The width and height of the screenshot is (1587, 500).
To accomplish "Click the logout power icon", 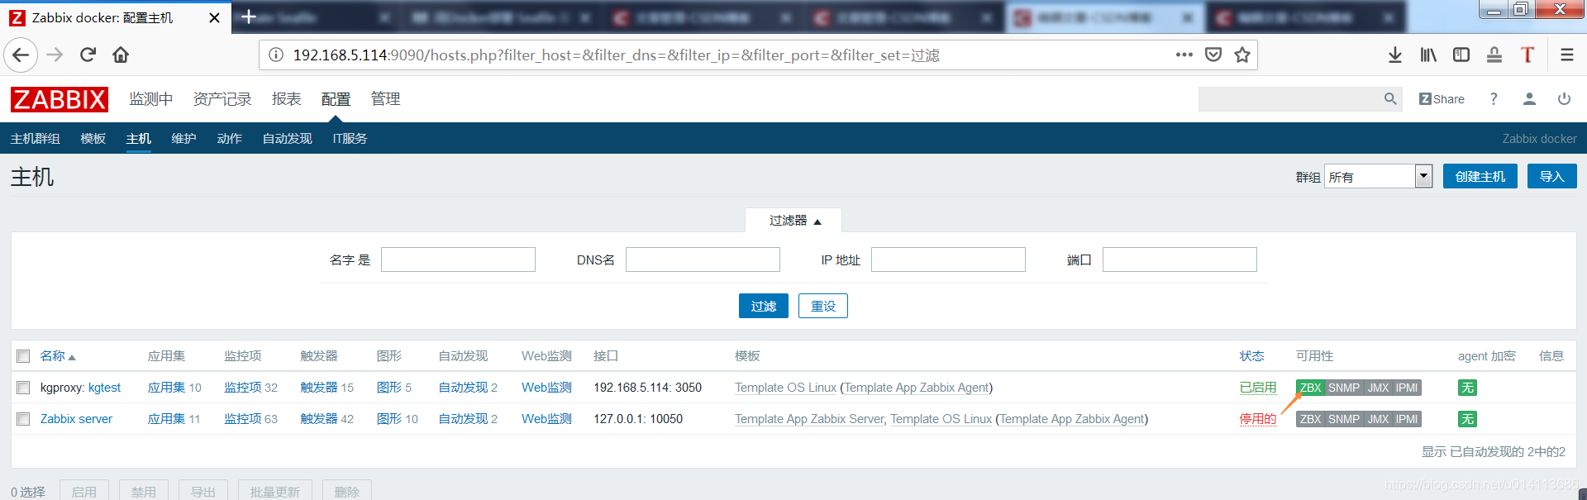I will pos(1564,99).
